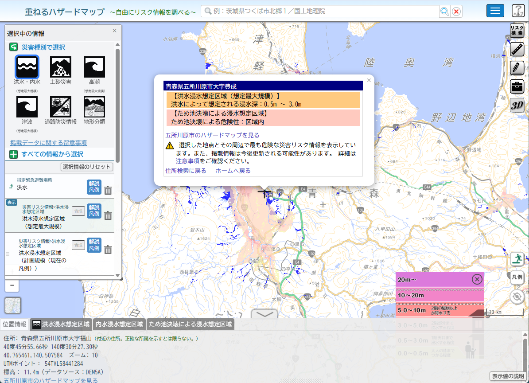The height and width of the screenshot is (383, 529).
Task: Select the 道路防災情報 road disaster icon
Action: click(x=61, y=107)
